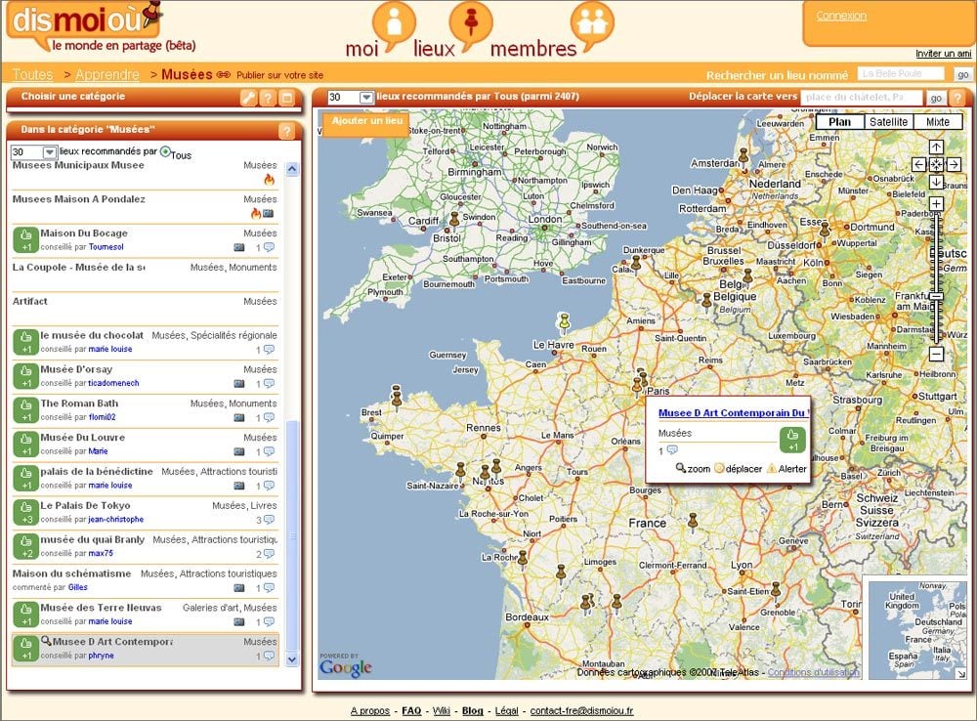Click the map zoom slider handle
The image size is (977, 721).
pos(936,296)
